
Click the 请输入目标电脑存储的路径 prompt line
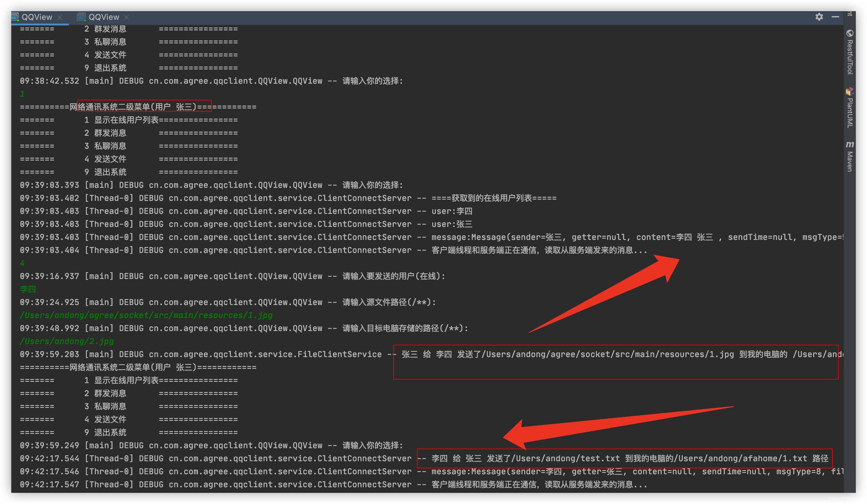[x=244, y=329]
